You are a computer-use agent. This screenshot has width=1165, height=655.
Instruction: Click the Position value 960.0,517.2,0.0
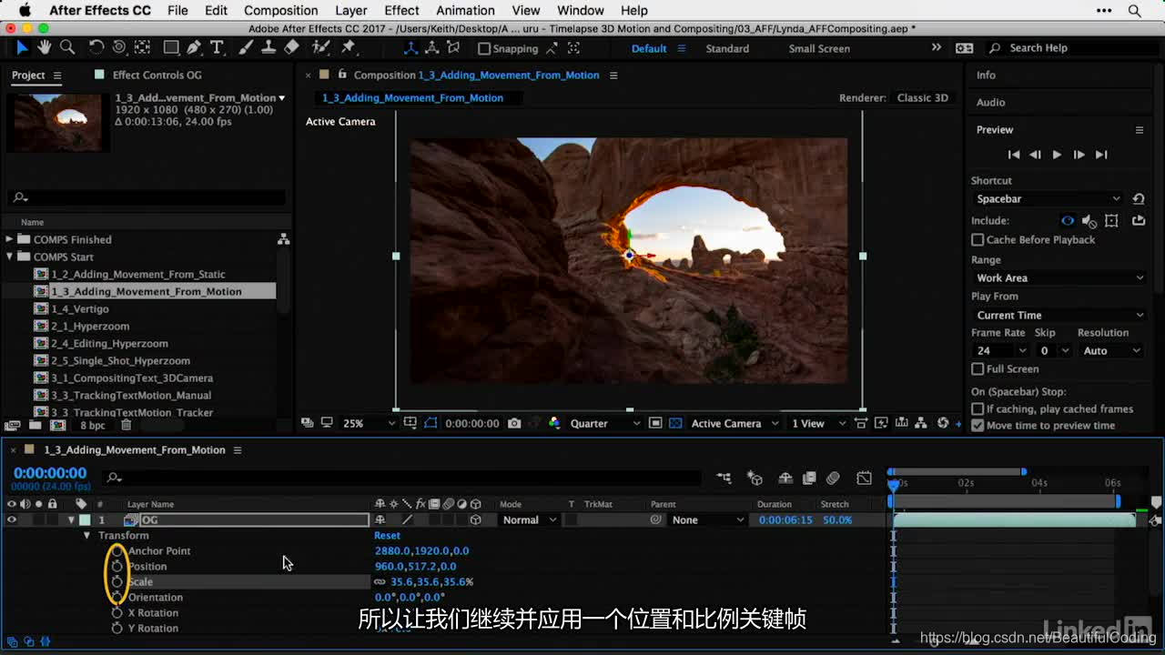(415, 567)
